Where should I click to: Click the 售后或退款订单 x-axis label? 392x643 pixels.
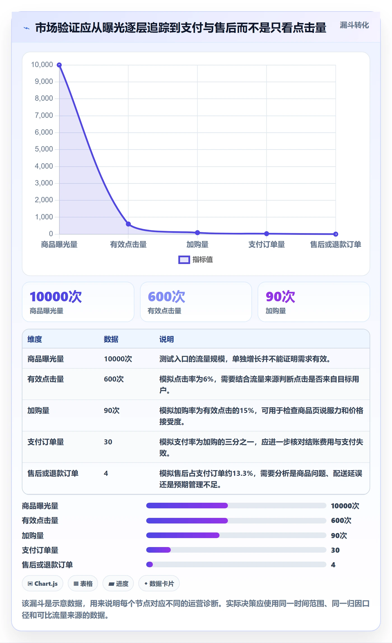click(x=336, y=245)
